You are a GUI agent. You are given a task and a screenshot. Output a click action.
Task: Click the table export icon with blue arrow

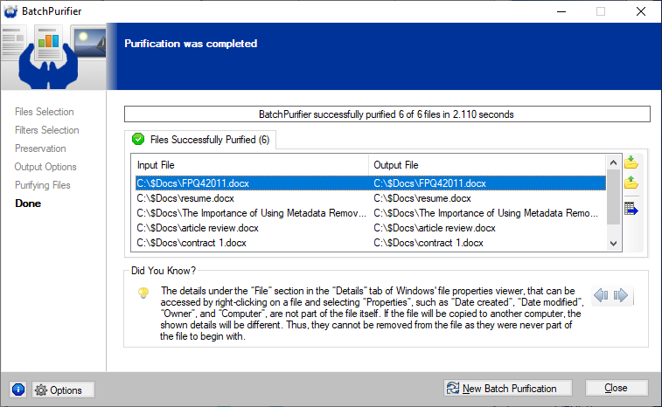point(631,209)
